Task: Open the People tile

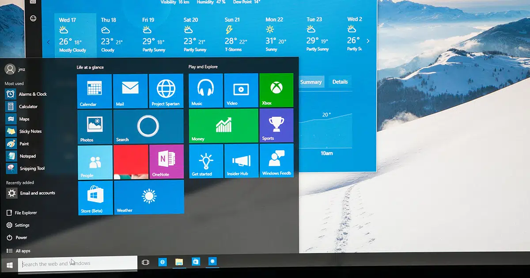Action: point(95,162)
